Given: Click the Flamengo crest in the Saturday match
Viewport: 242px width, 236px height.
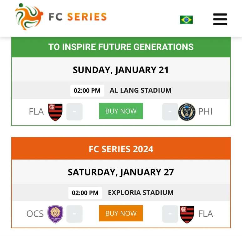Looking at the screenshot, I should point(187,214).
